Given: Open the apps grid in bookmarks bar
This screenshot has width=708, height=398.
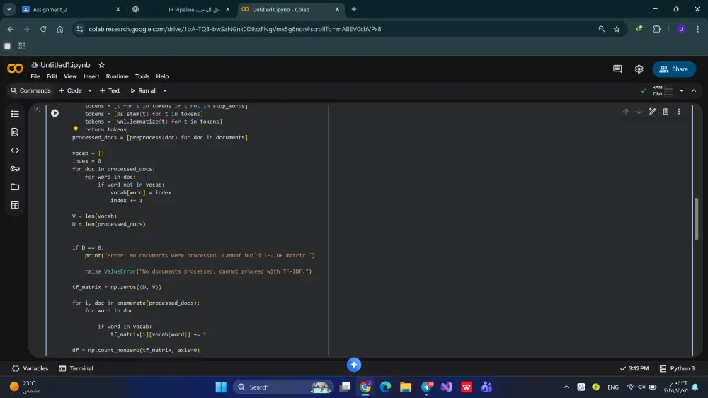Looking at the screenshot, I should [22, 46].
